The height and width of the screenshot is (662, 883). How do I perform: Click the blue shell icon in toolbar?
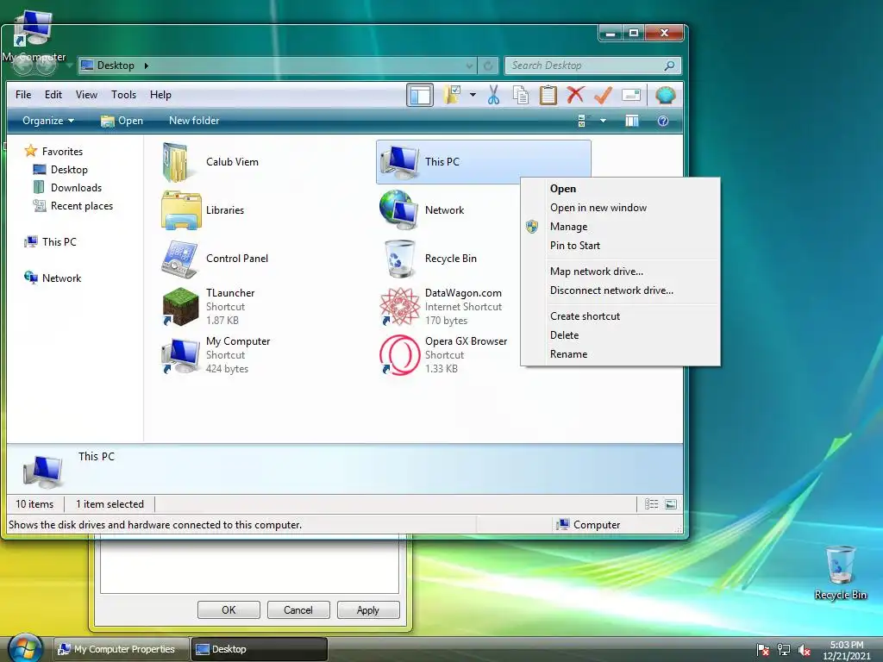click(665, 95)
